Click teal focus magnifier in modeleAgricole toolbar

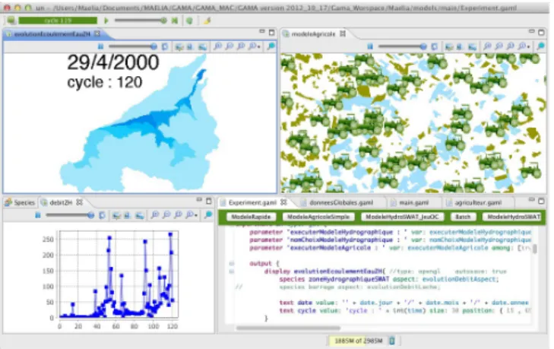pos(540,46)
